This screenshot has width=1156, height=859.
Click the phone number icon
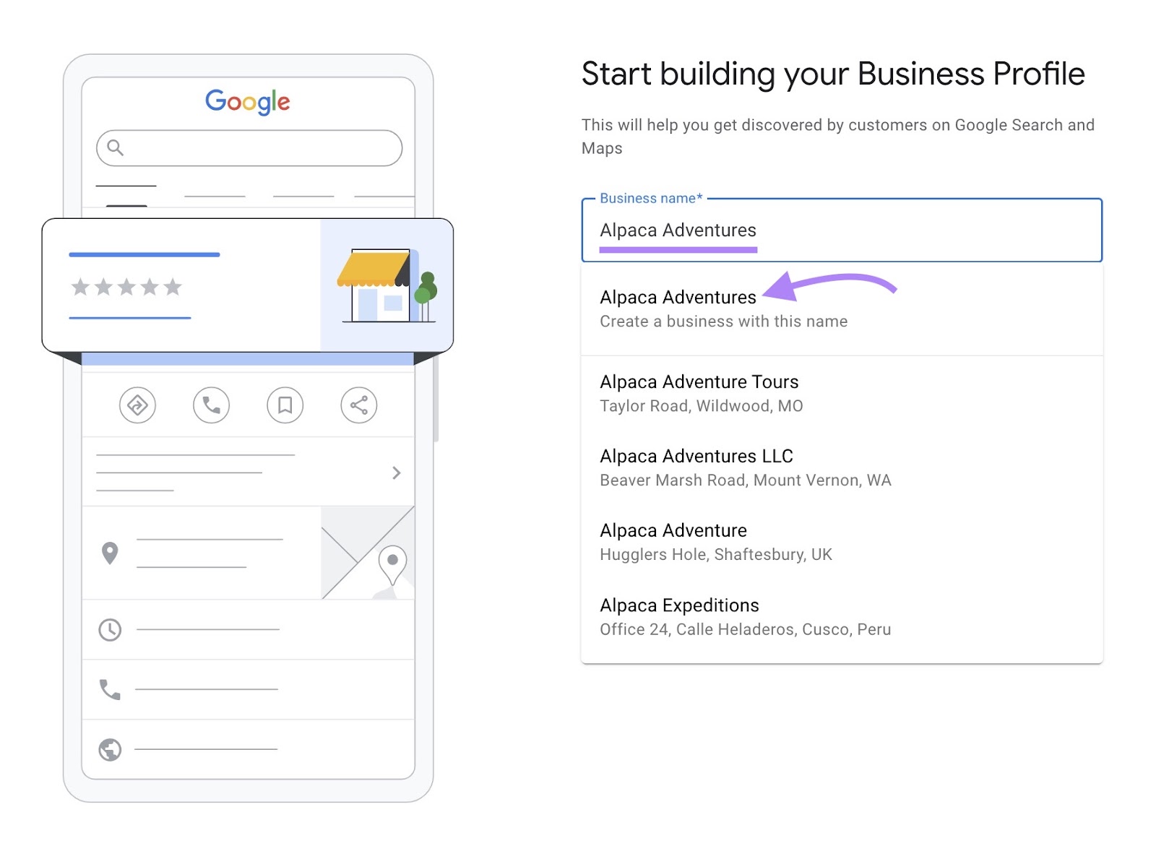click(x=109, y=689)
